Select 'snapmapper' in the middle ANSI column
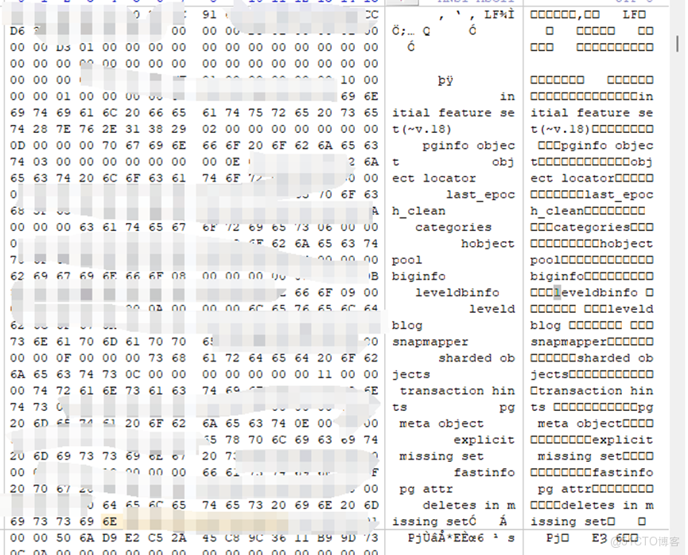Screen dimensions: 688x555 coord(430,342)
